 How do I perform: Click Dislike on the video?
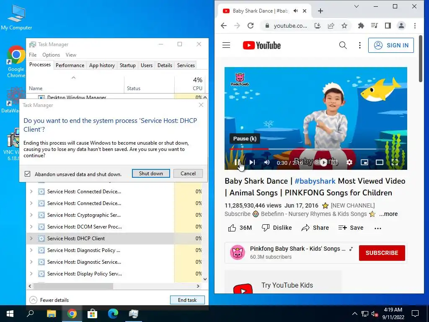[x=277, y=228]
